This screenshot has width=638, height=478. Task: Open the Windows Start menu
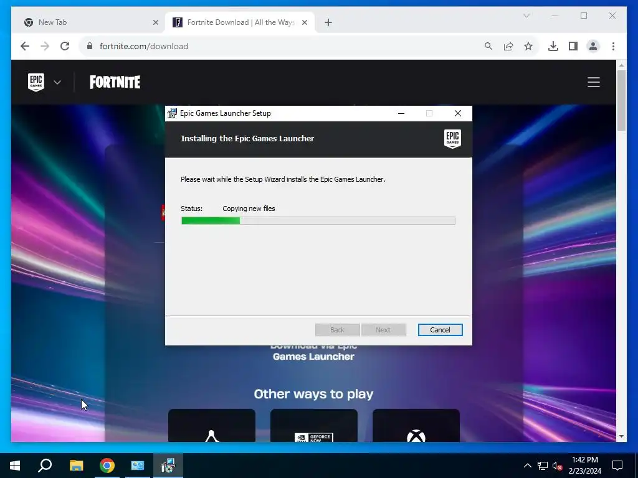click(15, 466)
